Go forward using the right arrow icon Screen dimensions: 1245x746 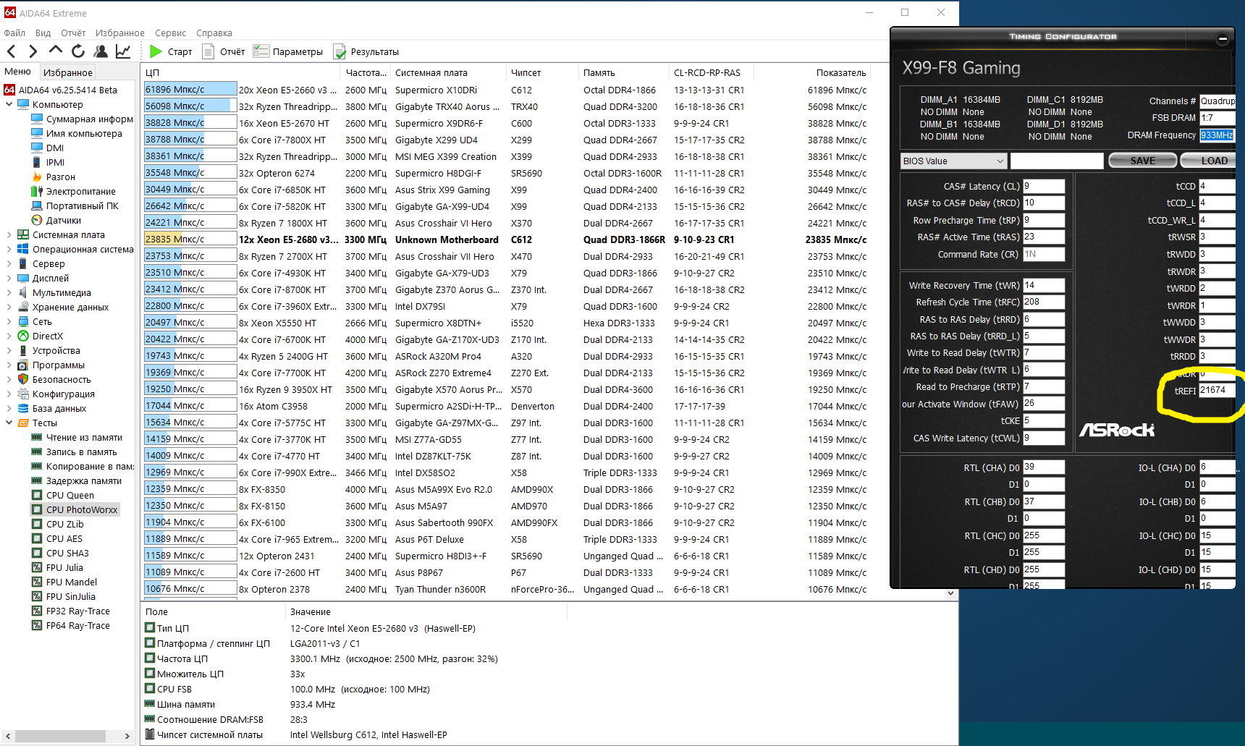coord(33,51)
